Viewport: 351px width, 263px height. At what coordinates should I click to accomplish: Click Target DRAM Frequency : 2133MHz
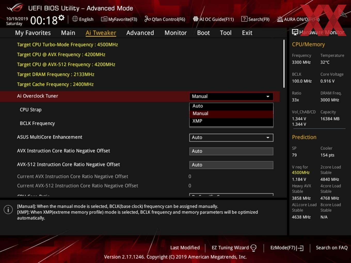tap(55, 74)
